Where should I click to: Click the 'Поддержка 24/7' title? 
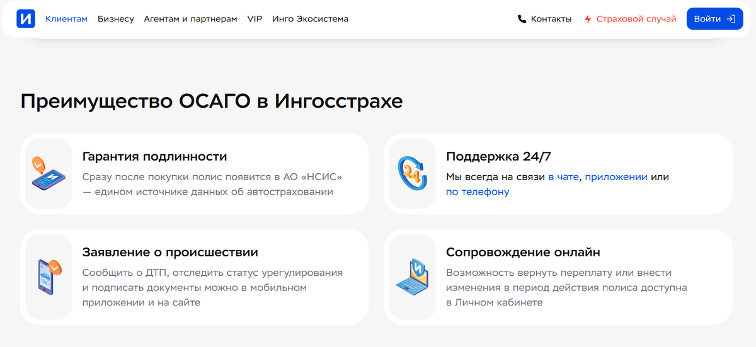tap(498, 157)
